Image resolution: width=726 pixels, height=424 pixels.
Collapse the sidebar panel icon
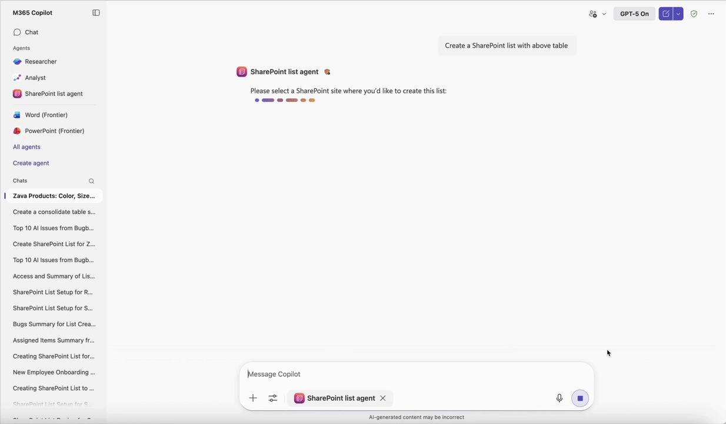pyautogui.click(x=96, y=12)
